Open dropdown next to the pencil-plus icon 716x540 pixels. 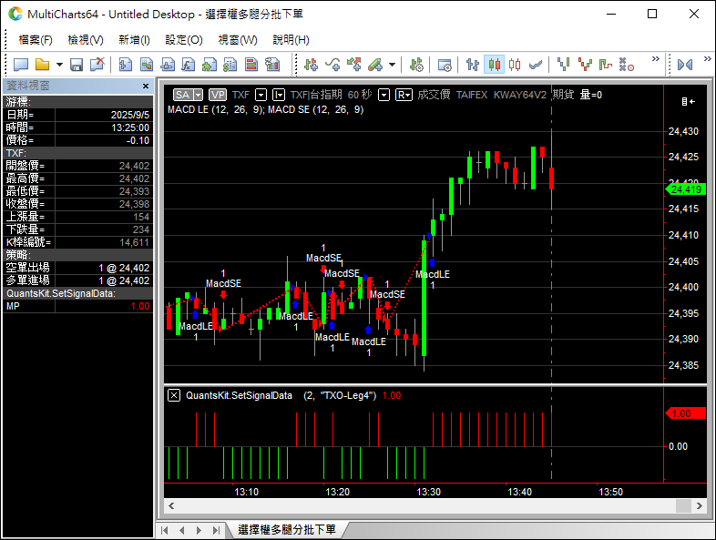392,65
